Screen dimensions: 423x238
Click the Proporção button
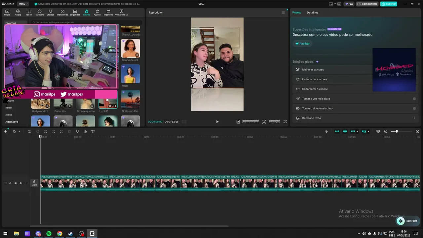pos(274,122)
